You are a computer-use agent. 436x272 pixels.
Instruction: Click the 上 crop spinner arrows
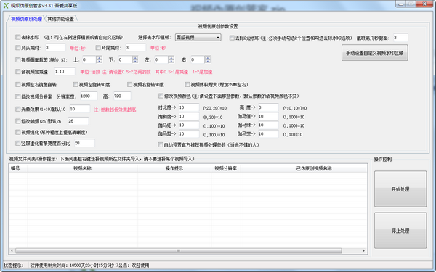[100, 59]
